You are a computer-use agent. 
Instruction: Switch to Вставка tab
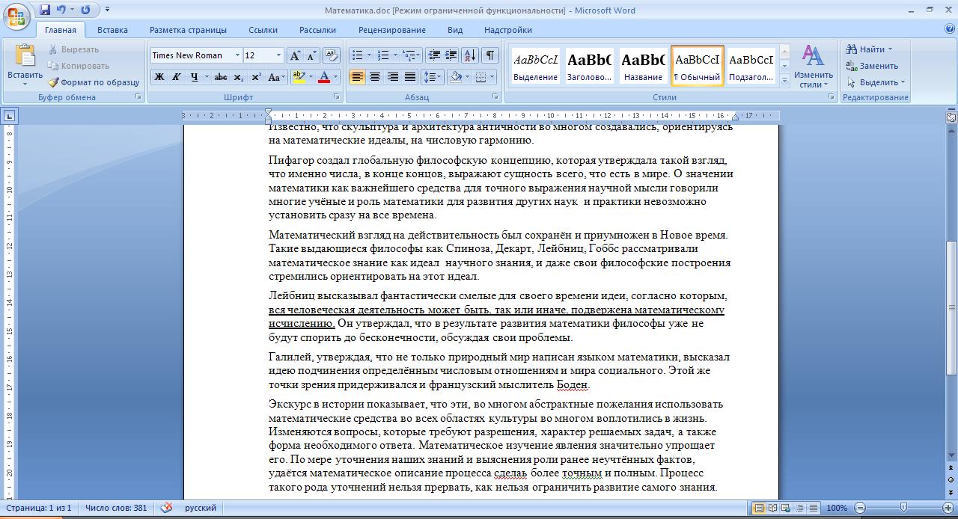point(112,30)
